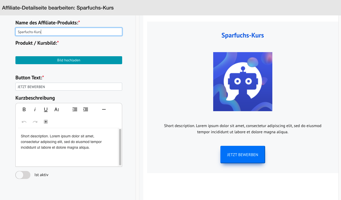Click the short description text in the preview

pyautogui.click(x=243, y=128)
